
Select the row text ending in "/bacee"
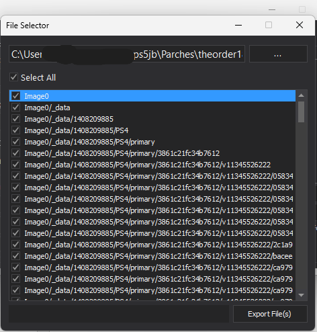pos(158,256)
